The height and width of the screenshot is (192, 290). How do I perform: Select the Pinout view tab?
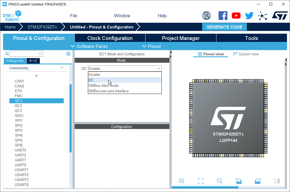[x=211, y=54]
